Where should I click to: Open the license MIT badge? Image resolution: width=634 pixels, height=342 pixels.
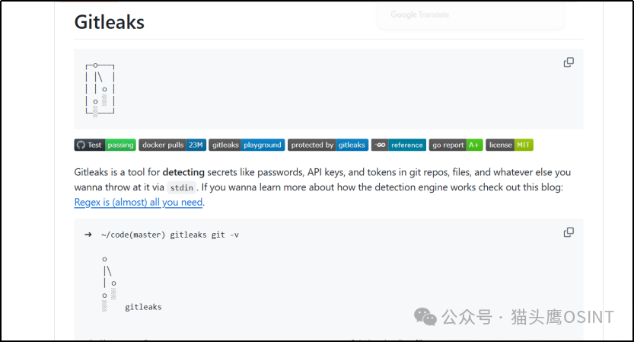tap(509, 145)
